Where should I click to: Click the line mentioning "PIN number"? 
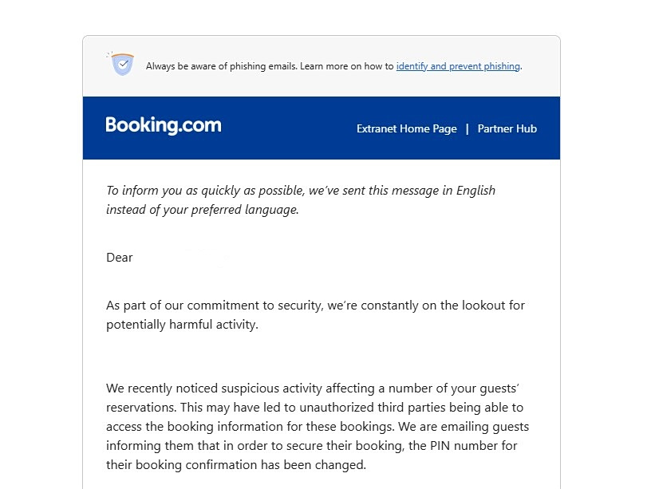(317, 446)
